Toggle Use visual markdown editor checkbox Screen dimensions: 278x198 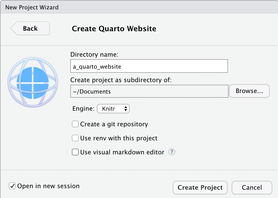tap(75, 152)
